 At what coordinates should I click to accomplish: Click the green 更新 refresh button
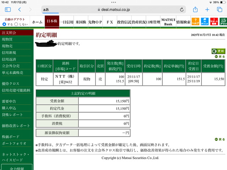point(218,51)
